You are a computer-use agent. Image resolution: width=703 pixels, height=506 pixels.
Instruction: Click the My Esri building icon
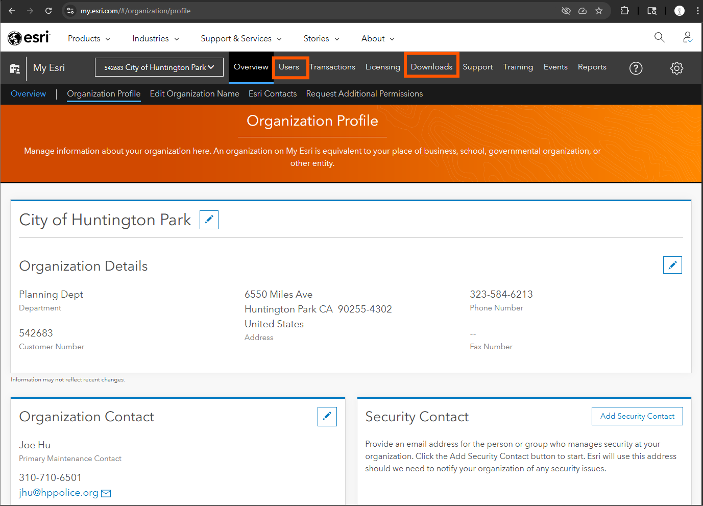[15, 68]
